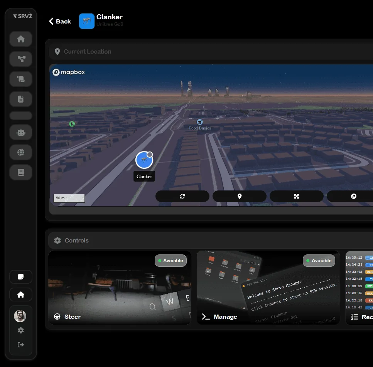The width and height of the screenshot is (373, 367).
Task: Select the Food Basics map marker
Action: 200,122
